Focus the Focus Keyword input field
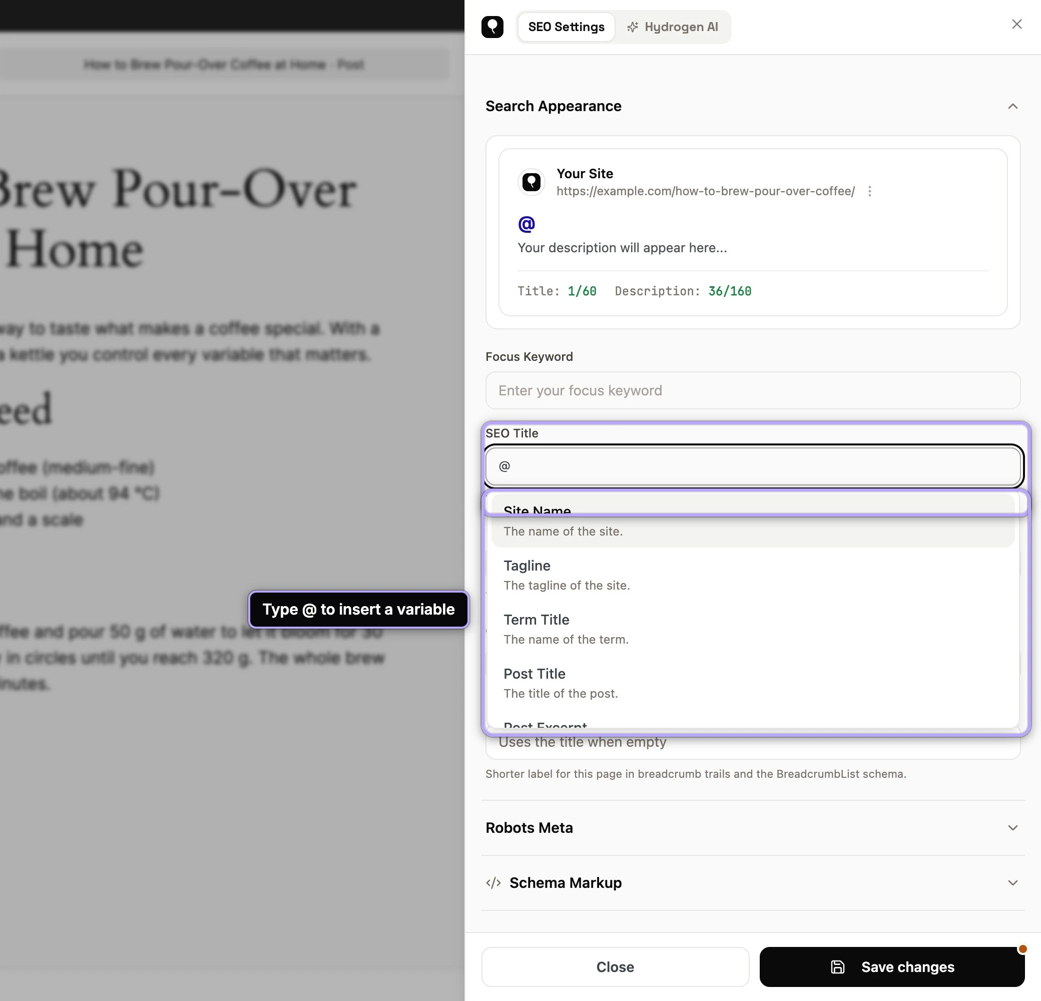Image resolution: width=1041 pixels, height=1001 pixels. click(x=753, y=390)
